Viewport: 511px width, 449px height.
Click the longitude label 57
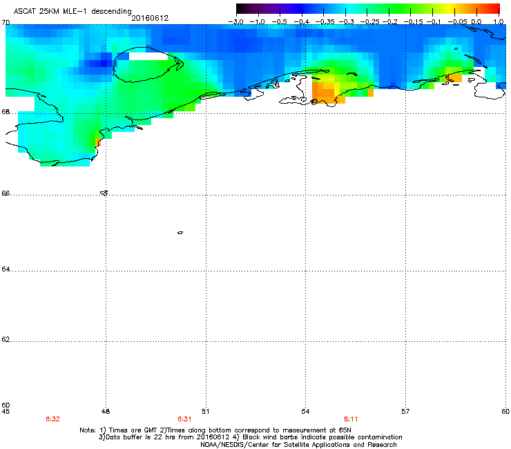click(405, 412)
